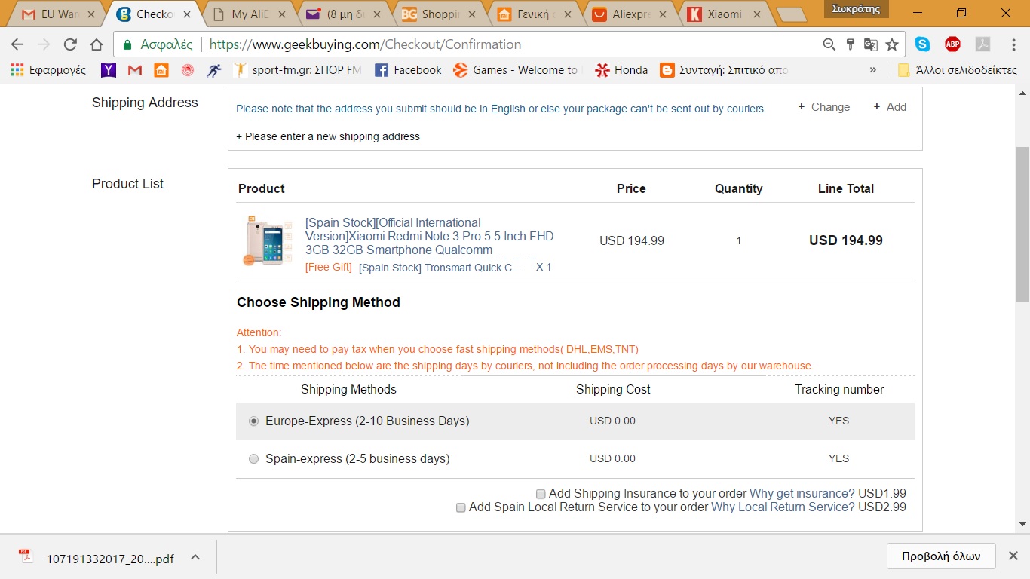The height and width of the screenshot is (579, 1030).
Task: Open the Εφαρμογές apps shortcut
Action: [x=48, y=70]
